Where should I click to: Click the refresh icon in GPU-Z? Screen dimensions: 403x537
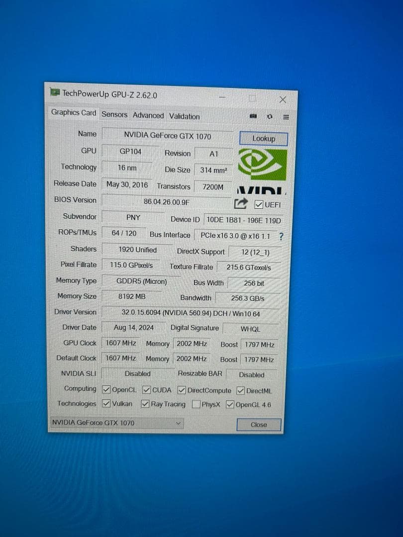[270, 116]
